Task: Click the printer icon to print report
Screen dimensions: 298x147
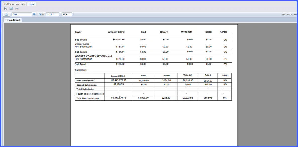Action: 5,8
